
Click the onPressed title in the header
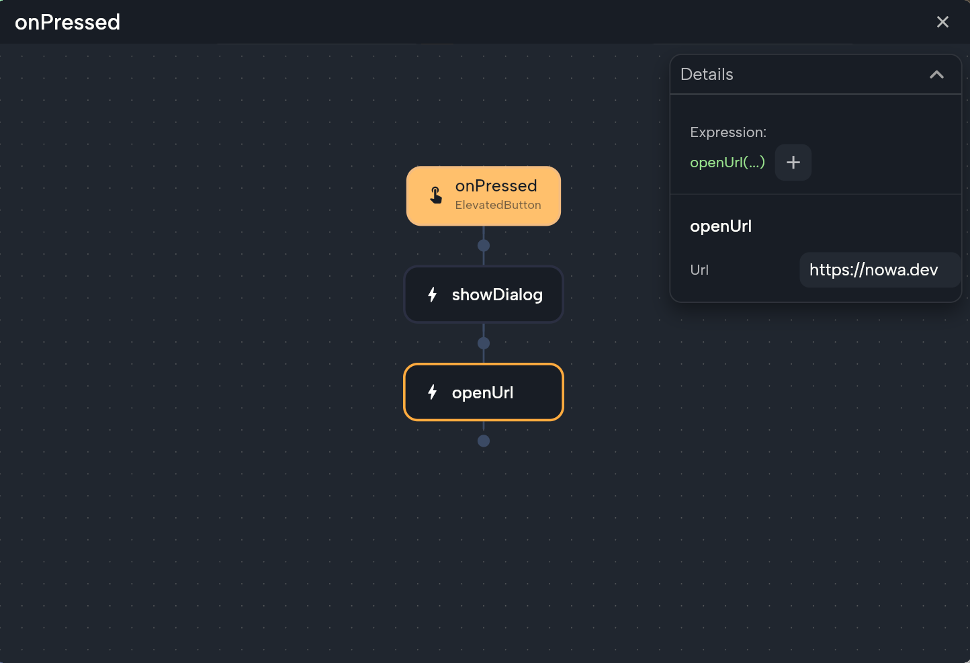[68, 22]
